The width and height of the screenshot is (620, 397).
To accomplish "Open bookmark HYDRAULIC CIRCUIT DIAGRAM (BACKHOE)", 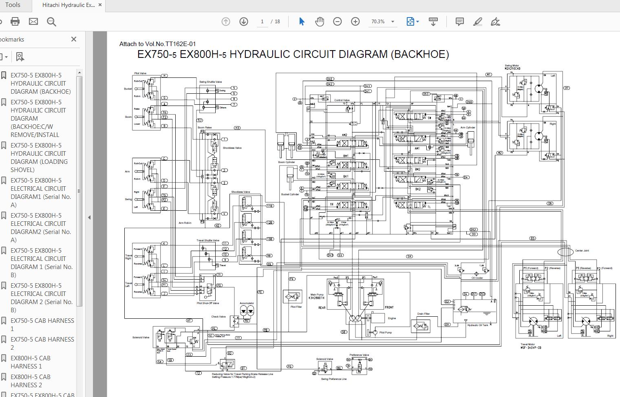I will pos(41,84).
